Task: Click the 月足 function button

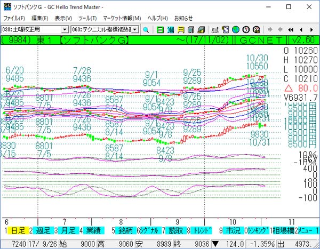Action: tap(68, 230)
